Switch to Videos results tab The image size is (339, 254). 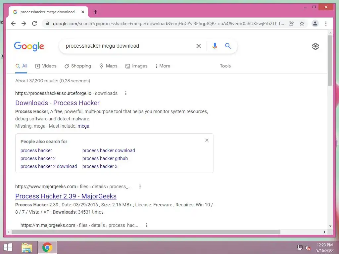46,66
